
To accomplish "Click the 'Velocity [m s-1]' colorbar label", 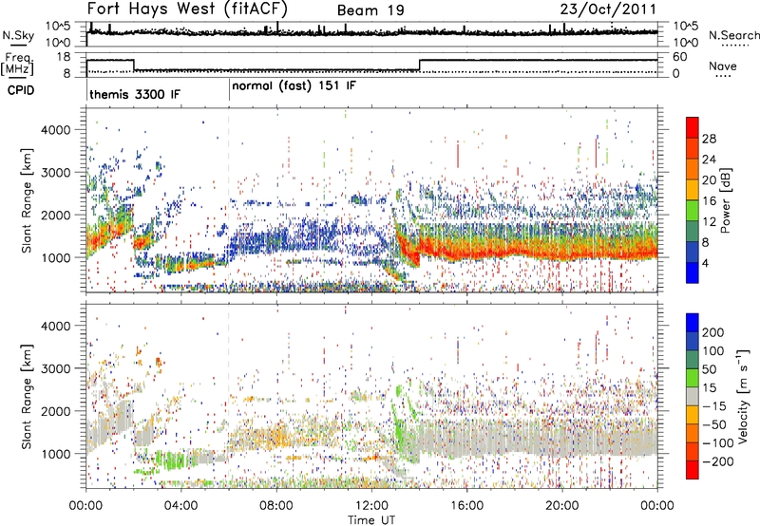I will [742, 396].
